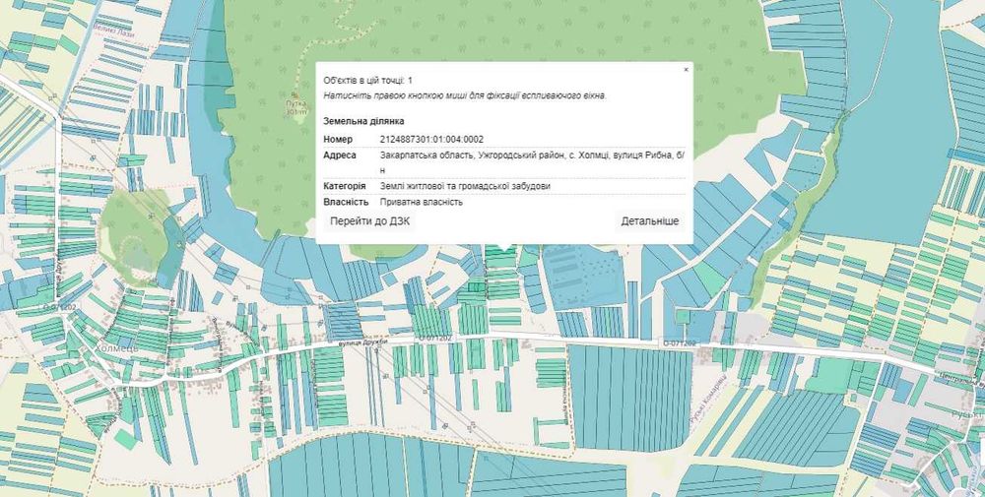Click the 'Земельна ділянка' heading
985x497 pixels.
coord(363,121)
